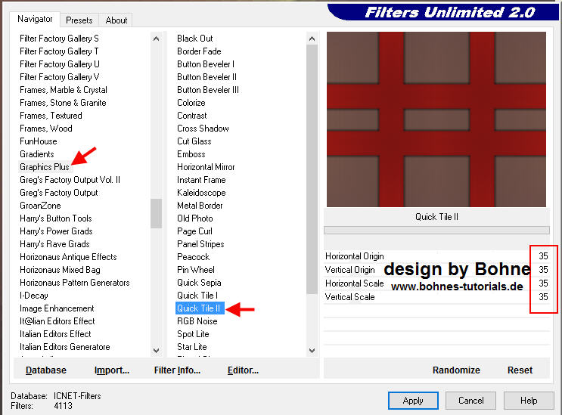Click the Import... button
The image size is (562, 415).
click(x=112, y=370)
